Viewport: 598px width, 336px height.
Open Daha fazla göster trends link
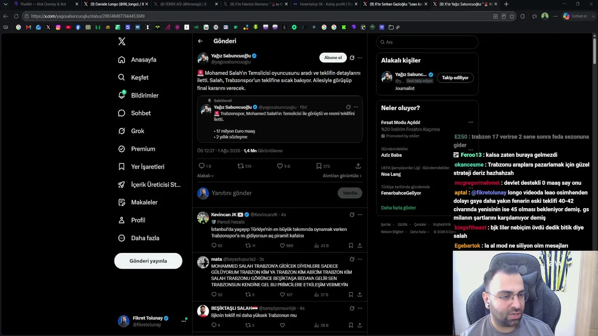[399, 208]
